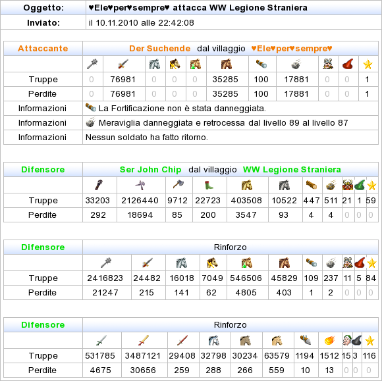Click the attacker's Swordsman icon above 76981
Screen dimensions: 382x381
coord(123,64)
